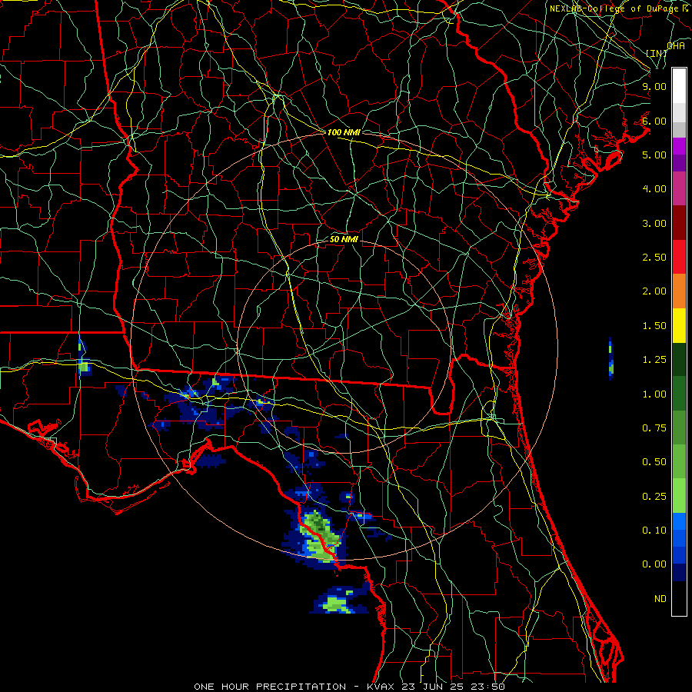Click the yellow legend swatch
The image size is (692, 692).
[679, 325]
